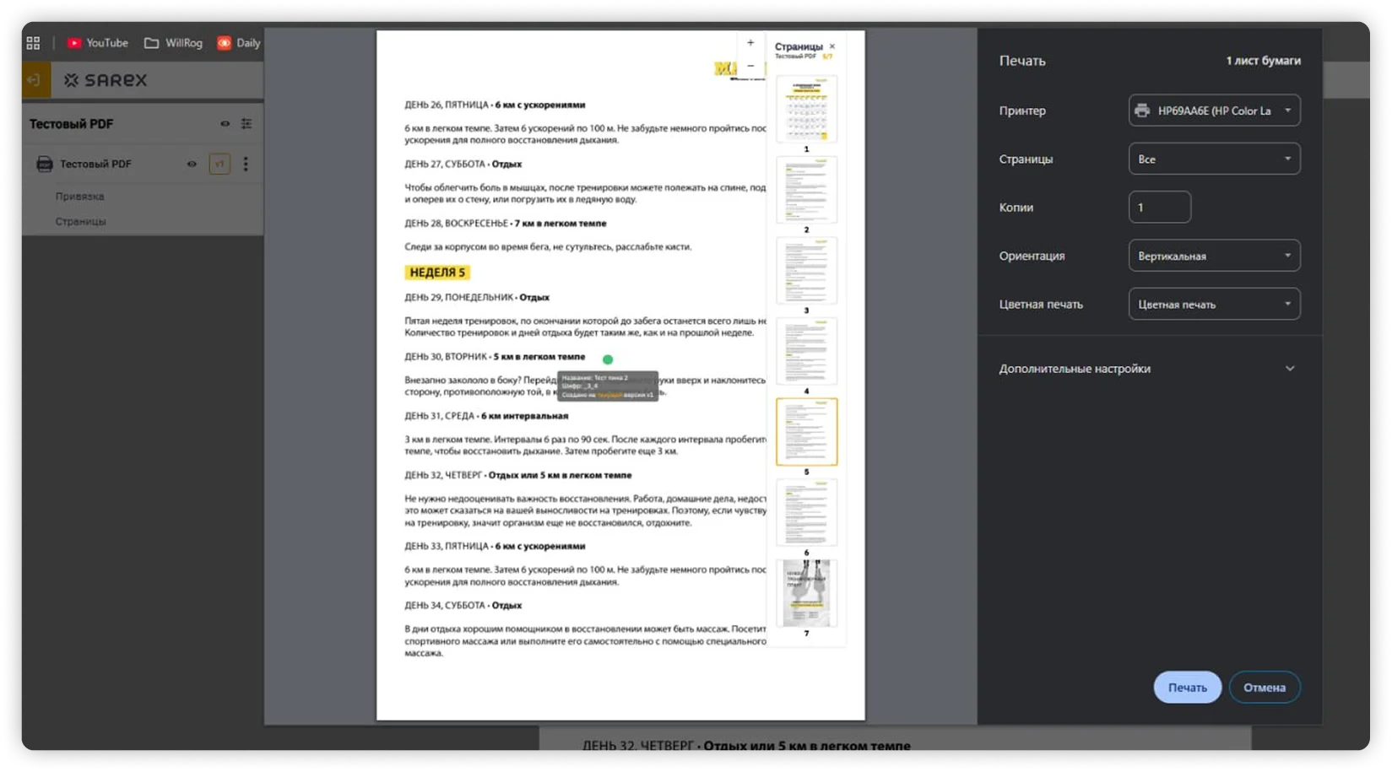Image resolution: width=1392 pixels, height=772 pixels.
Task: Expand Дополнительные настройки section
Action: 1148,369
